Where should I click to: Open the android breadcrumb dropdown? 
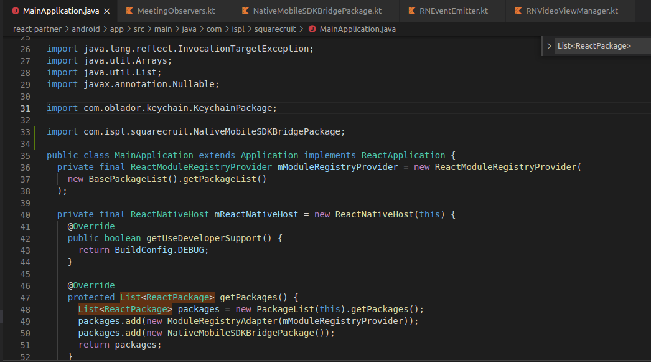click(86, 29)
